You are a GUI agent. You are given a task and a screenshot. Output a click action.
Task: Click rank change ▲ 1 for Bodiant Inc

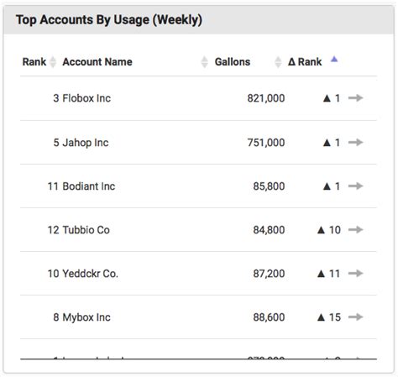click(332, 186)
